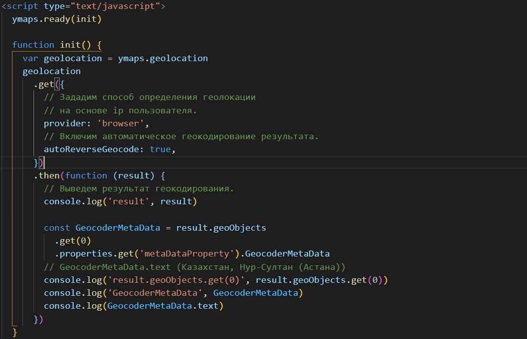Click comment 'GeocoderMetaData.text (Казахстан, Нур-Султан (Астана))'
The height and width of the screenshot is (339, 527).
click(195, 267)
